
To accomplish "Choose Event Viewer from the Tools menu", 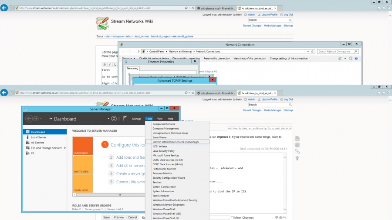I will (x=159, y=137).
